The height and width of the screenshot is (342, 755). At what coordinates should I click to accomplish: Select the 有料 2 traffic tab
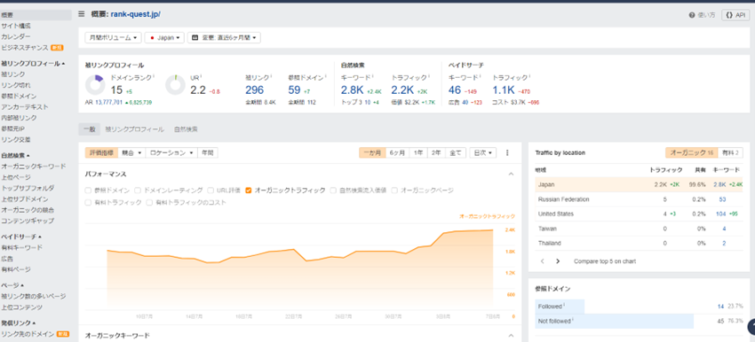coord(729,152)
